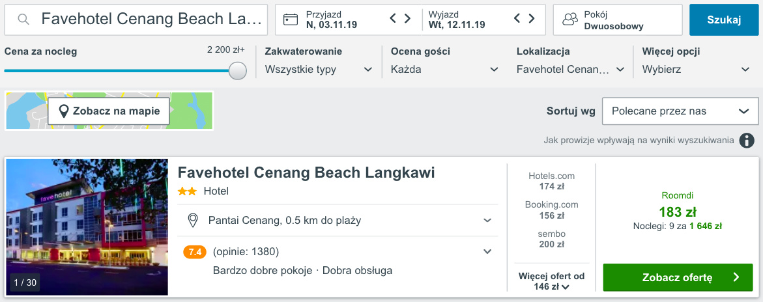Screen dimensions: 763x302
Task: Click the commission info icon
Action: [x=747, y=141]
